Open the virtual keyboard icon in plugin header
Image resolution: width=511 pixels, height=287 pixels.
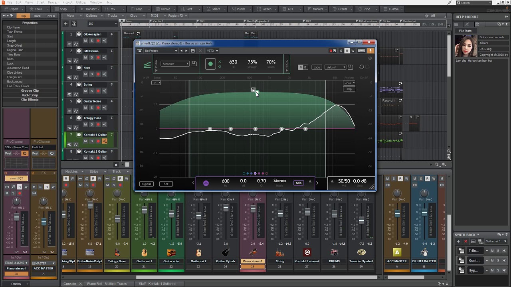pyautogui.click(x=361, y=51)
